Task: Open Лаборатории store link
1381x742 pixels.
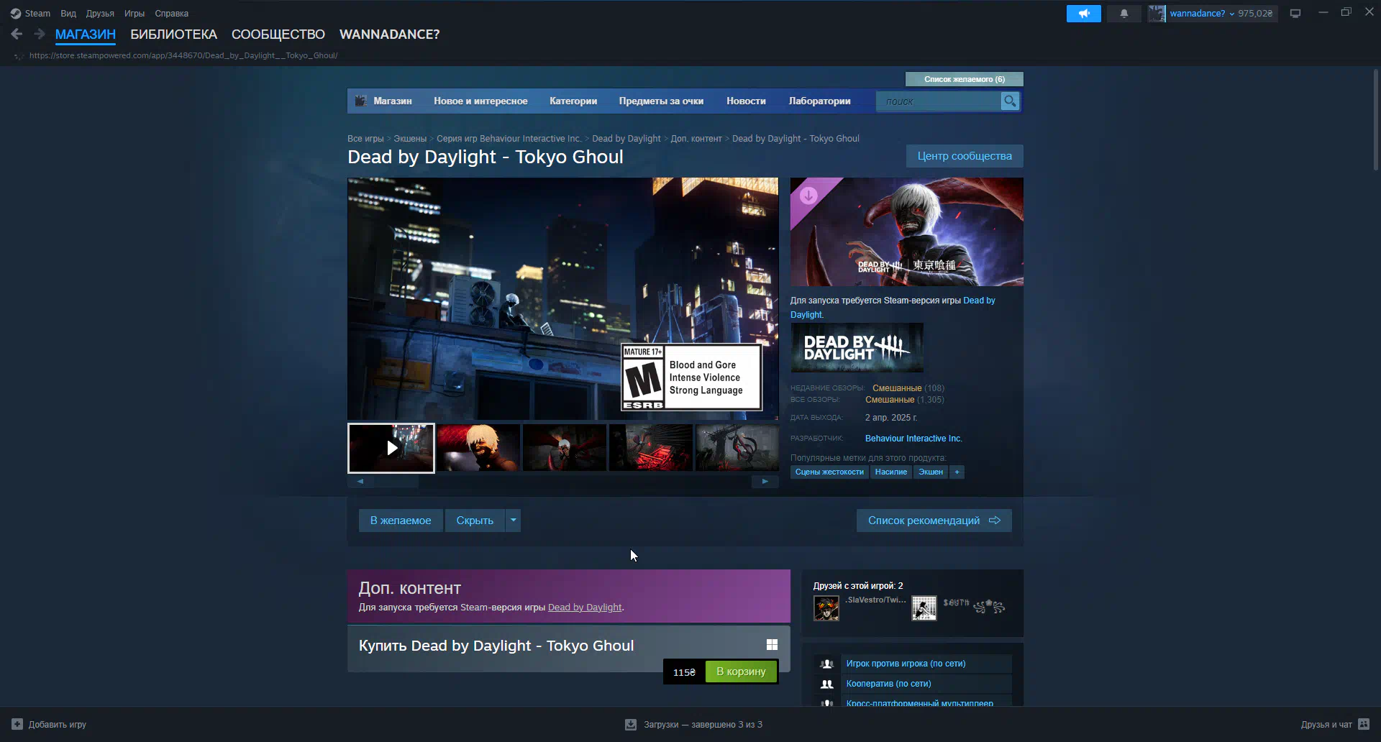Action: (819, 101)
